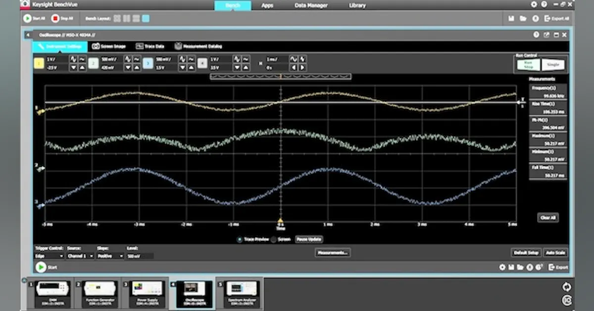
Task: Select the Screen radio button
Action: 273,239
